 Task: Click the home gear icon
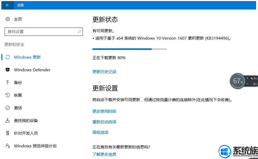pos(8,19)
